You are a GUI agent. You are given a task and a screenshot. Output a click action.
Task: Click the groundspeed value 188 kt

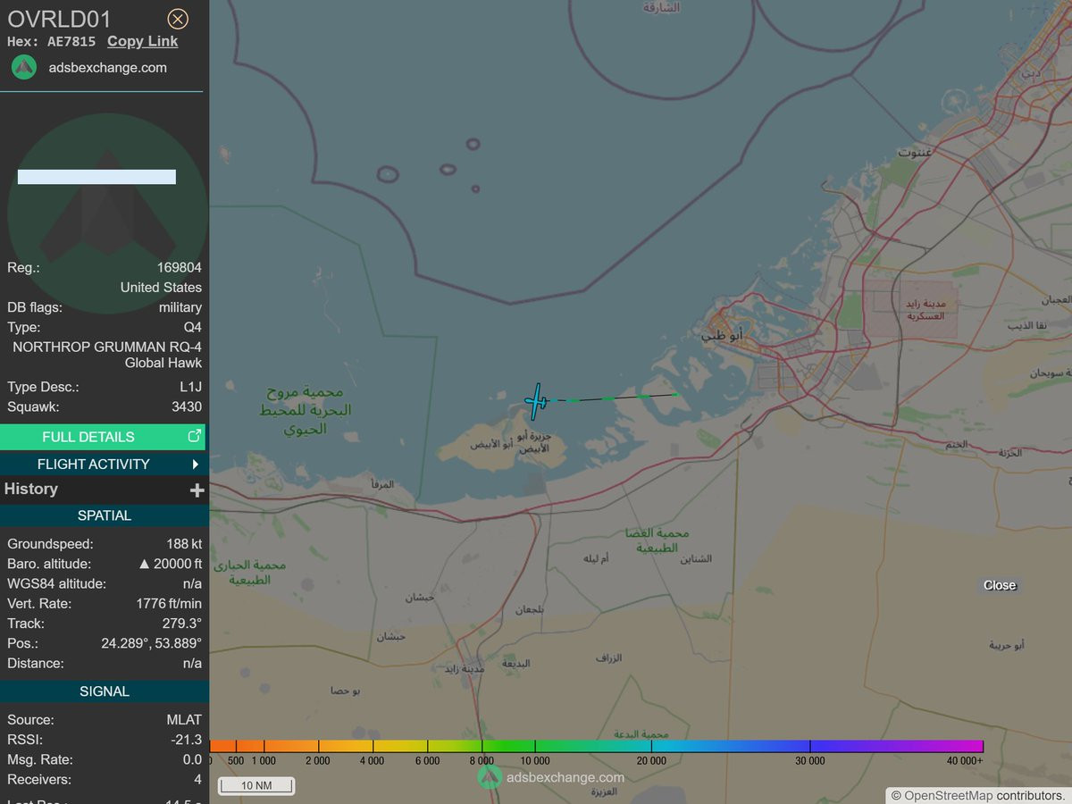(184, 543)
